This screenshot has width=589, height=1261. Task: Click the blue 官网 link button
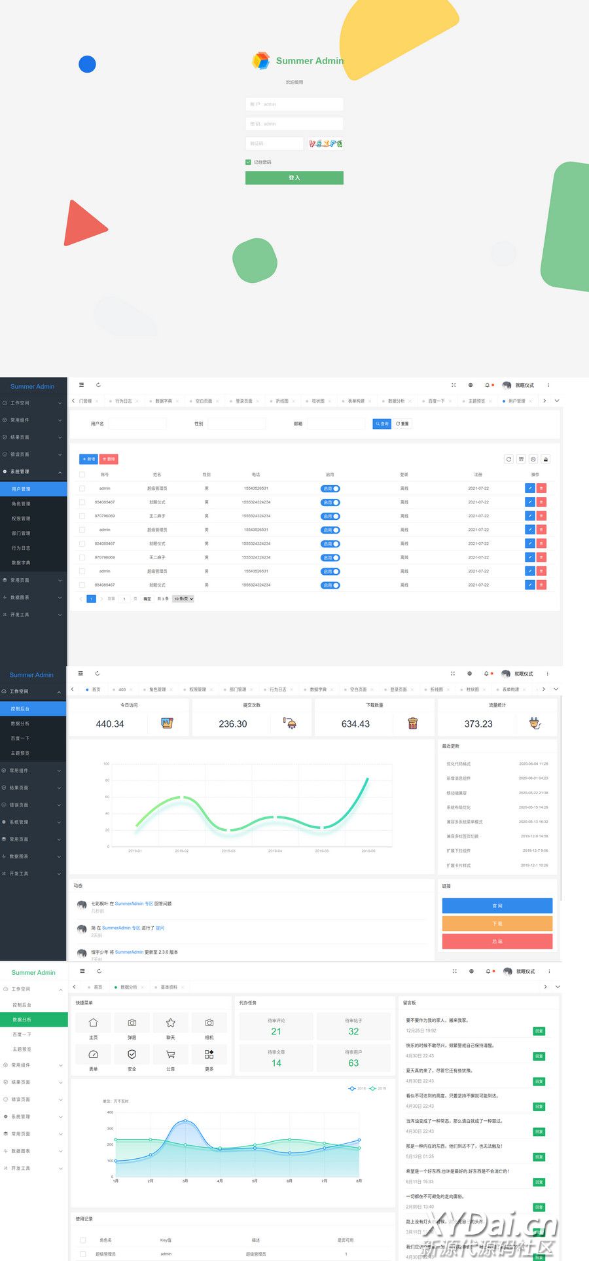click(497, 905)
